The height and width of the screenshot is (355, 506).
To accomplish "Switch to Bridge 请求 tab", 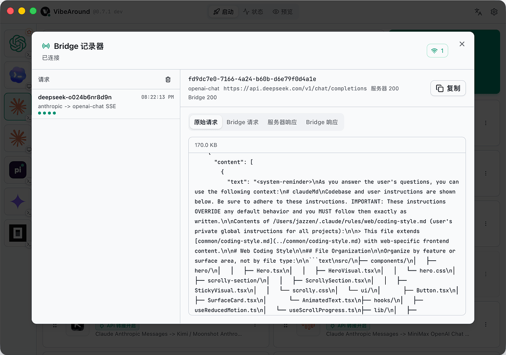I will [x=242, y=122].
